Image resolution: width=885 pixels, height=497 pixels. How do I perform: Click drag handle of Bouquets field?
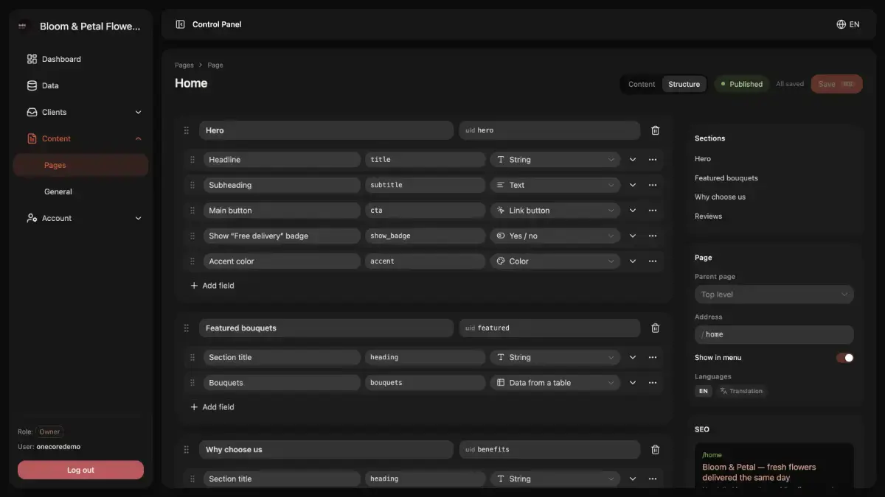point(192,383)
